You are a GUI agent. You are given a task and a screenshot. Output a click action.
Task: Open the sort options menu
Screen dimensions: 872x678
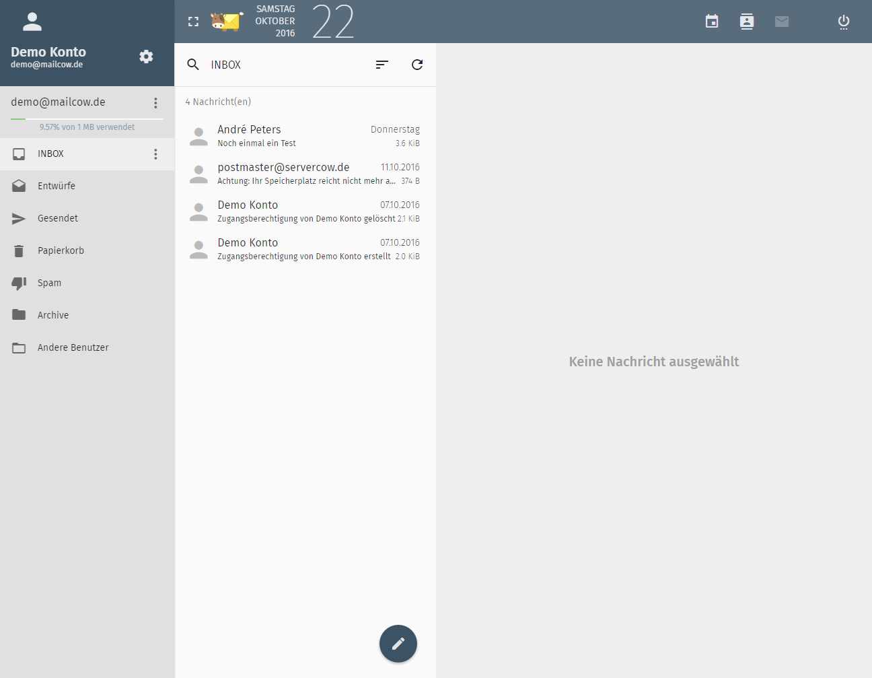[x=382, y=65]
